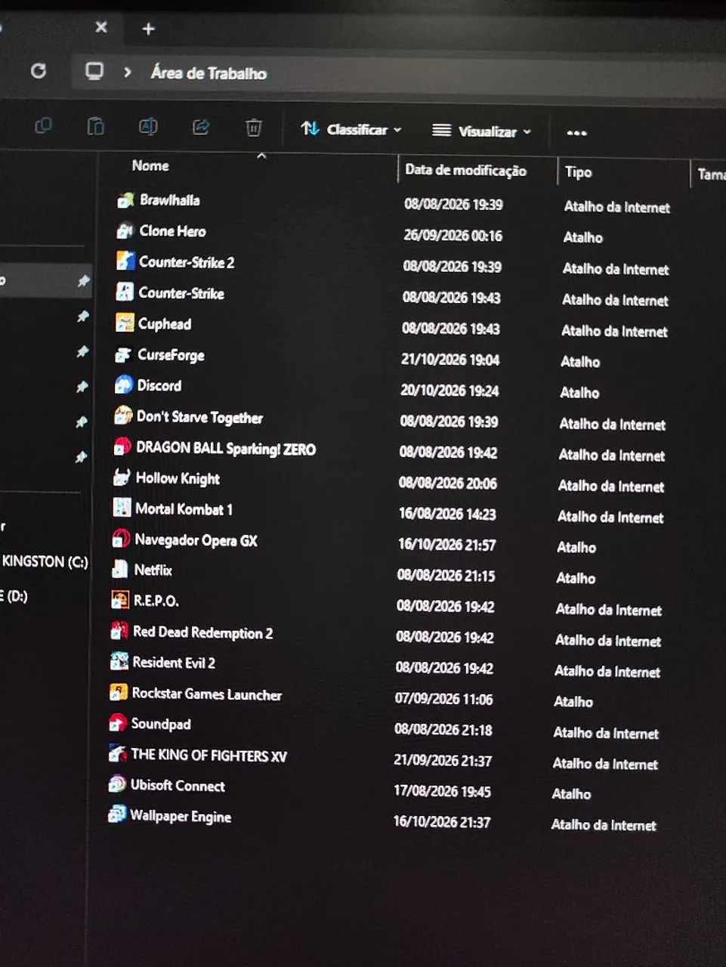Expand the path chevron before Área de Trabalho
Viewport: 726px width, 967px height.
[x=128, y=73]
